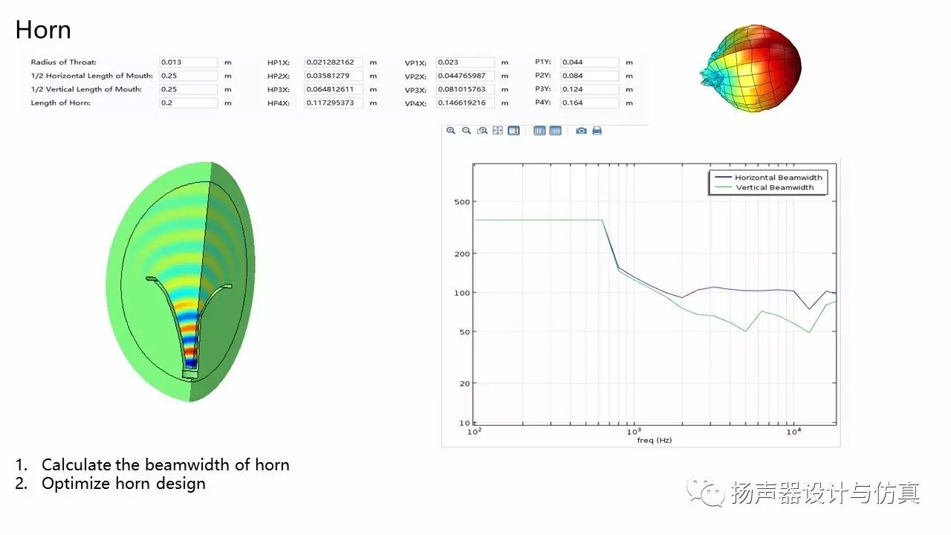
Task: Select the Zoom Box tool icon
Action: coord(482,131)
